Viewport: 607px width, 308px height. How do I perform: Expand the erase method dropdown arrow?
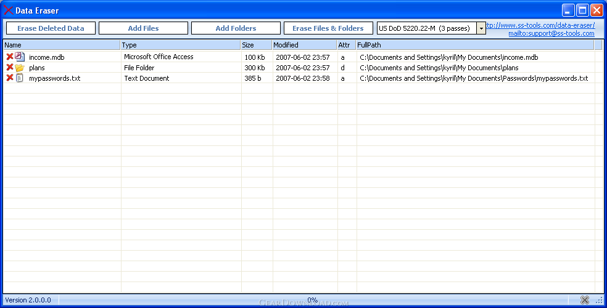pyautogui.click(x=481, y=28)
